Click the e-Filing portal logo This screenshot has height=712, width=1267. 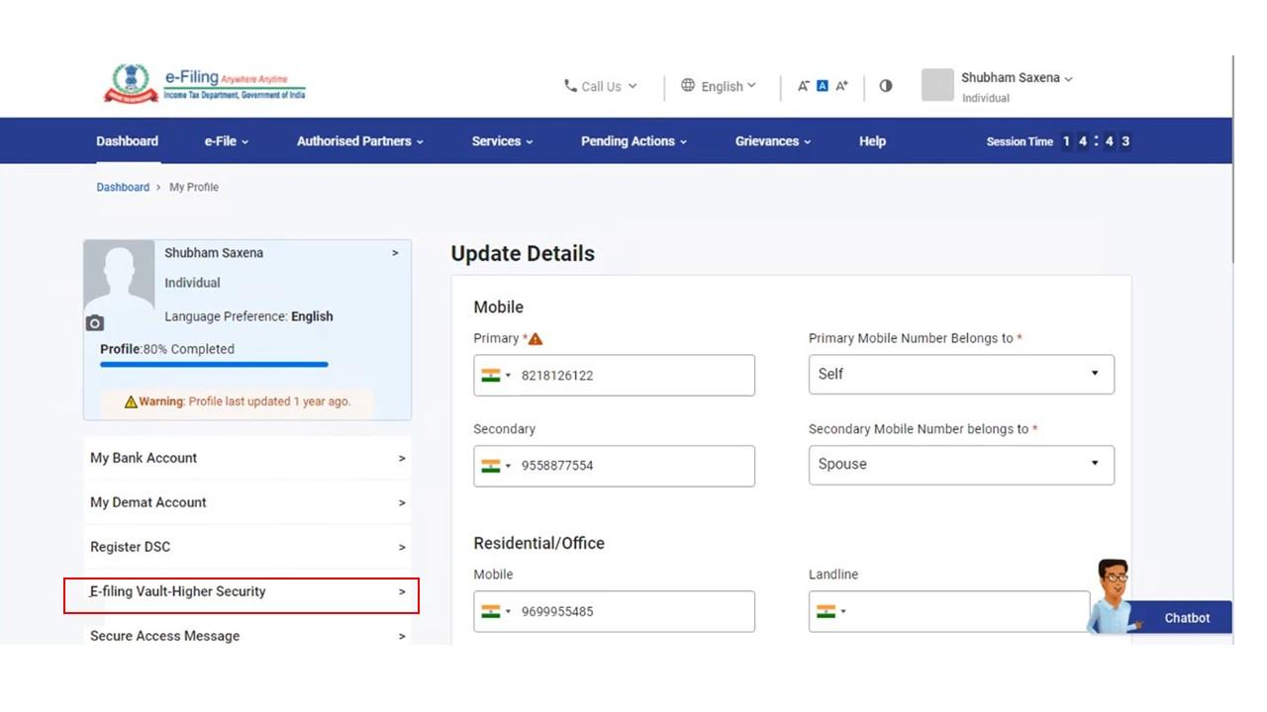[x=205, y=84]
